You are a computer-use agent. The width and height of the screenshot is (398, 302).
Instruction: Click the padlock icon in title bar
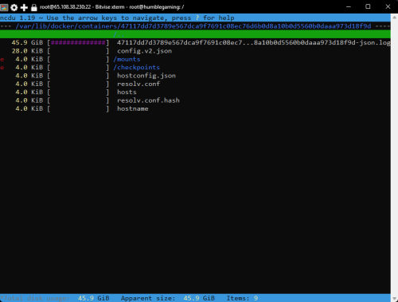(34, 7)
